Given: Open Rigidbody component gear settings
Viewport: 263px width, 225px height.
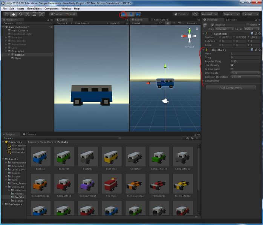Looking at the screenshot, I should [260, 50].
